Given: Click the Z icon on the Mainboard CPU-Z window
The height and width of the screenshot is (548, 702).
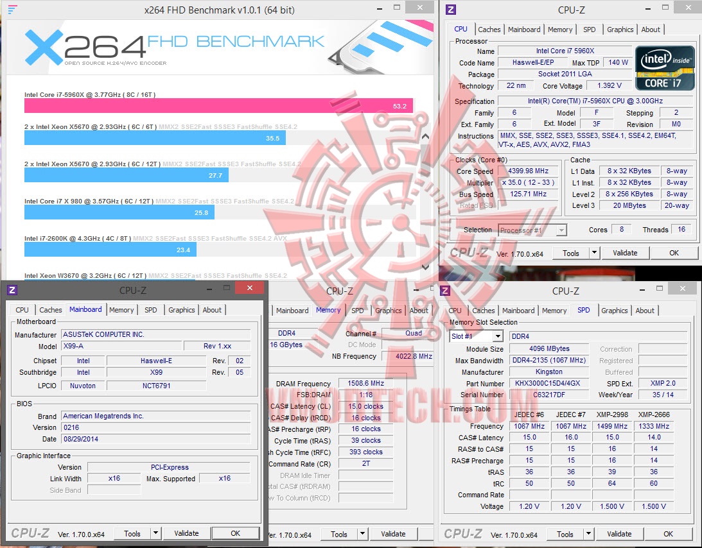Looking at the screenshot, I should click(x=12, y=290).
